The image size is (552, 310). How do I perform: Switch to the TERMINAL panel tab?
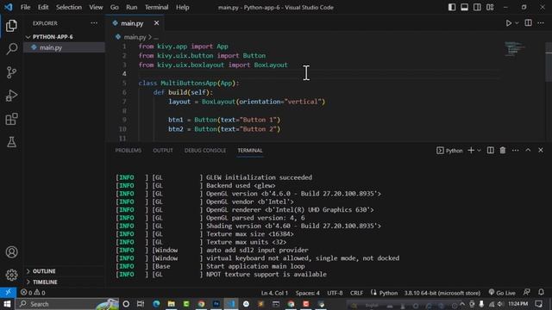coord(250,151)
